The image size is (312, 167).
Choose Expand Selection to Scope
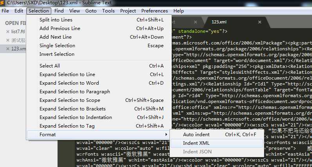coord(99,100)
